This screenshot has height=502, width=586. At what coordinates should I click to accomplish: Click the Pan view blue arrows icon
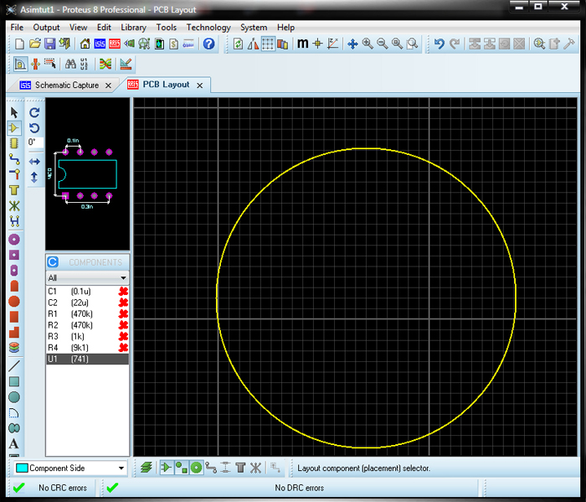tap(352, 44)
